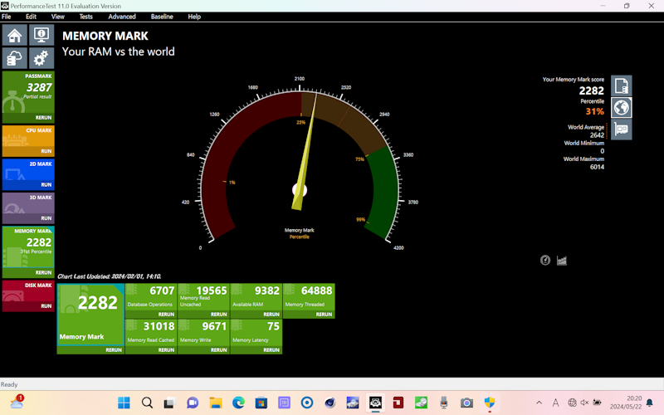Rerun the Database Operations test
This screenshot has height=415, width=664.
click(166, 315)
